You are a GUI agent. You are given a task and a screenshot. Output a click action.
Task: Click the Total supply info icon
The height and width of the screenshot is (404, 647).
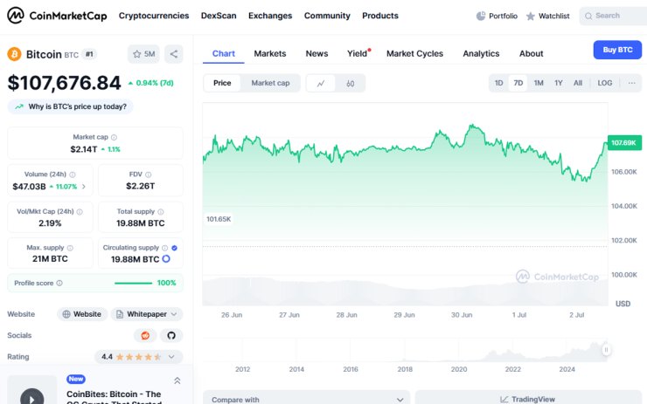pyautogui.click(x=161, y=212)
